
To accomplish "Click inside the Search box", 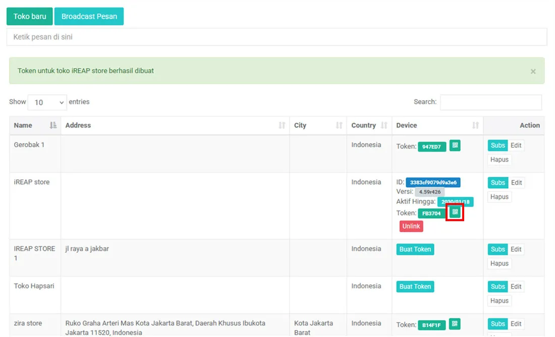I will tap(491, 102).
